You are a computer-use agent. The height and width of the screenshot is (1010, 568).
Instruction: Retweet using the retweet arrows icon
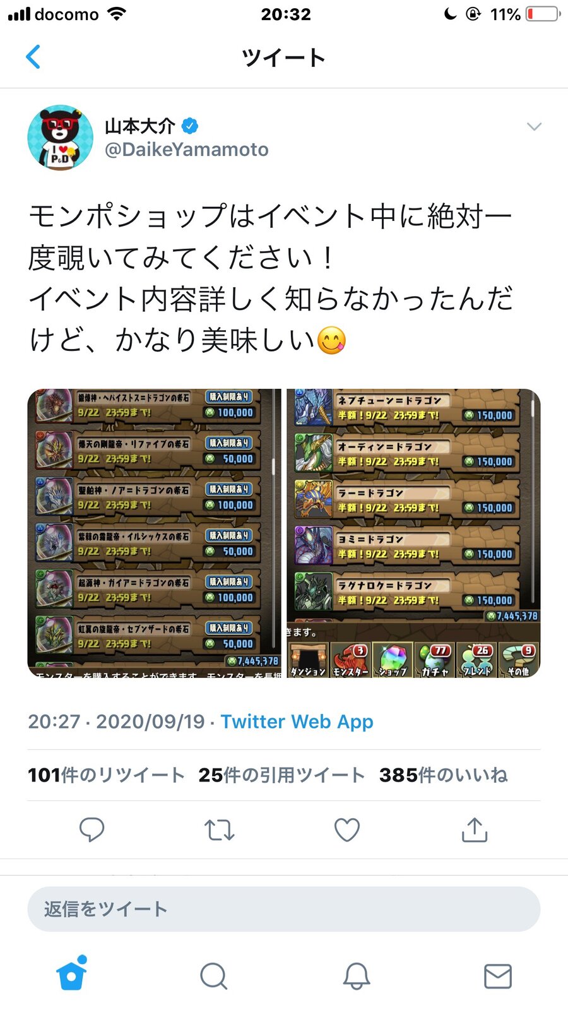tap(220, 830)
